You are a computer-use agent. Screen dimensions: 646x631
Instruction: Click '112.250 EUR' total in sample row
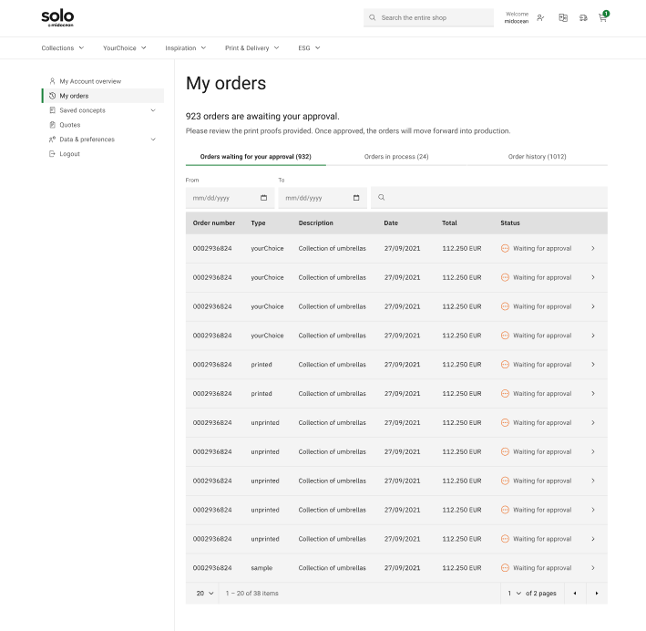point(462,568)
